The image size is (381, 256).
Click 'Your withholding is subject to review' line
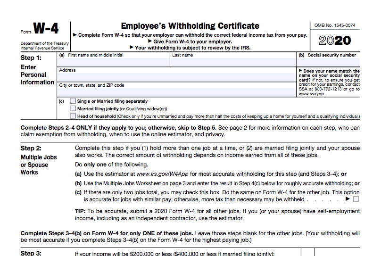tap(190, 48)
